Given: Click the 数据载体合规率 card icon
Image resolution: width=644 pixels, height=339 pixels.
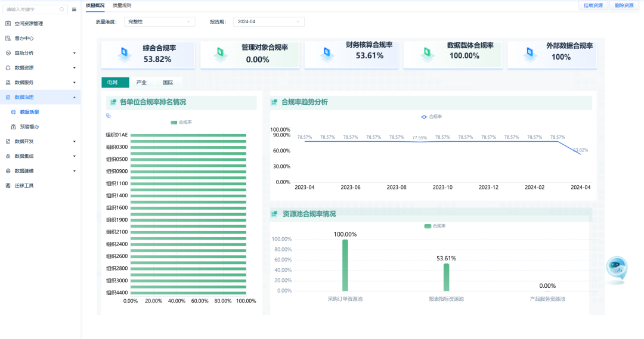Looking at the screenshot, I should pyautogui.click(x=427, y=54).
